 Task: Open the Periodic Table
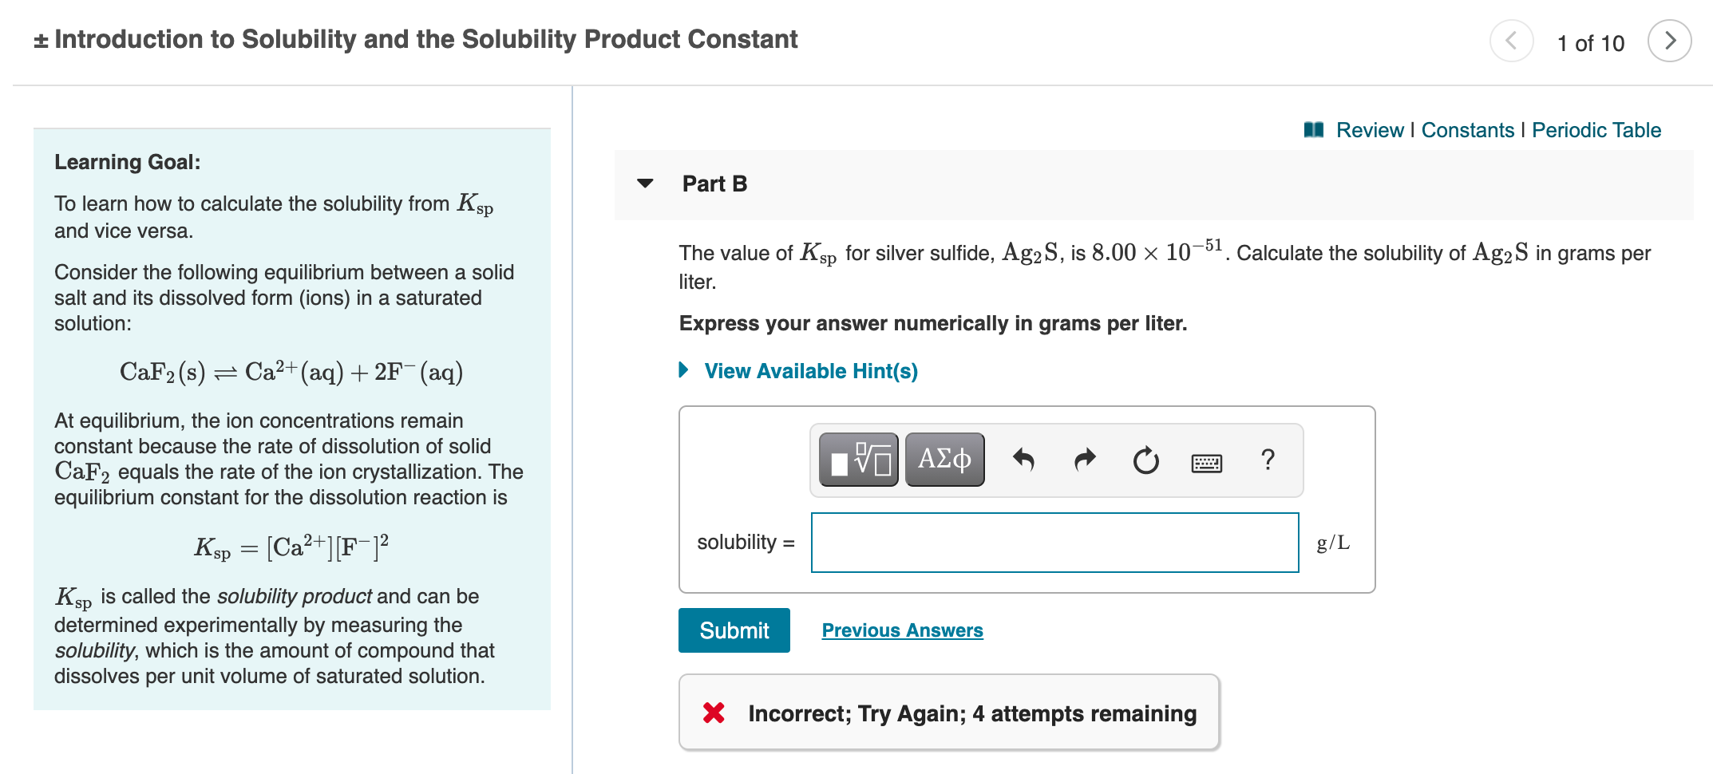point(1596,129)
